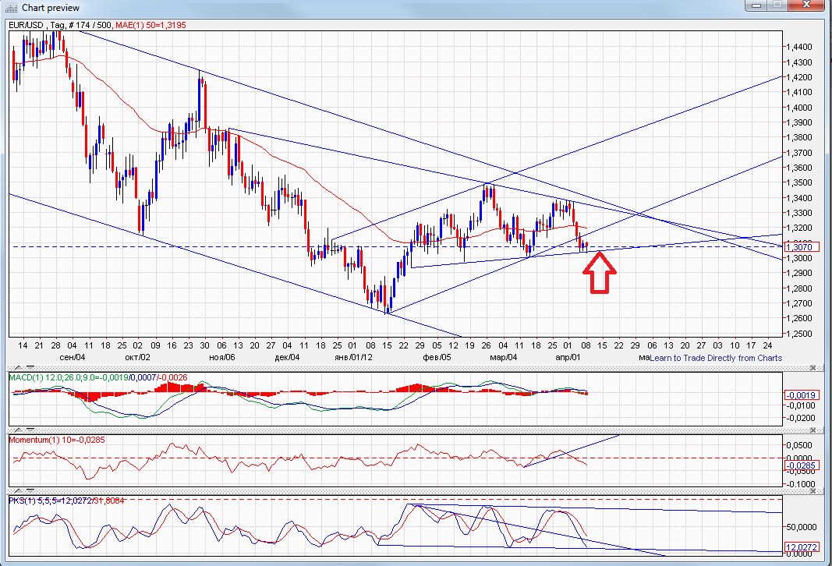Select the Momentum(1) 10=-0,0285 label
Image resolution: width=832 pixels, height=566 pixels.
57,440
